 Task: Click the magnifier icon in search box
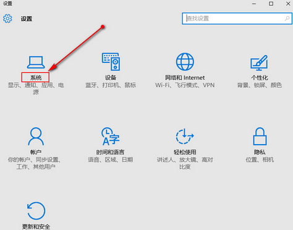click(287, 19)
